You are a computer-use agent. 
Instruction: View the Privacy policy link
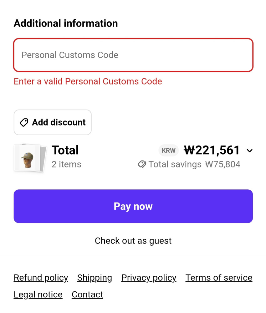(x=149, y=278)
